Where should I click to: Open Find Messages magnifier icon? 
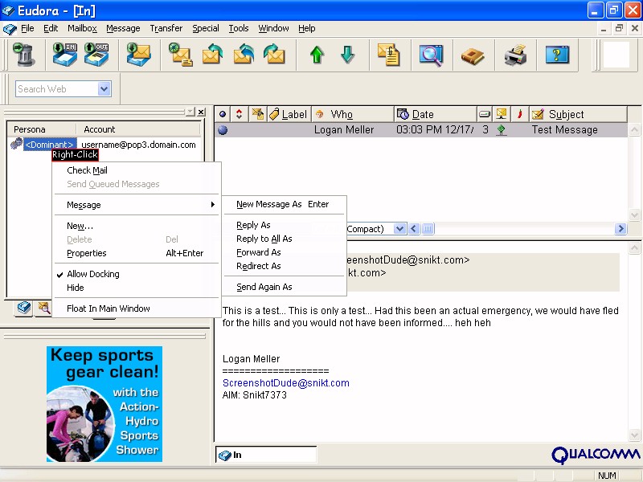431,55
